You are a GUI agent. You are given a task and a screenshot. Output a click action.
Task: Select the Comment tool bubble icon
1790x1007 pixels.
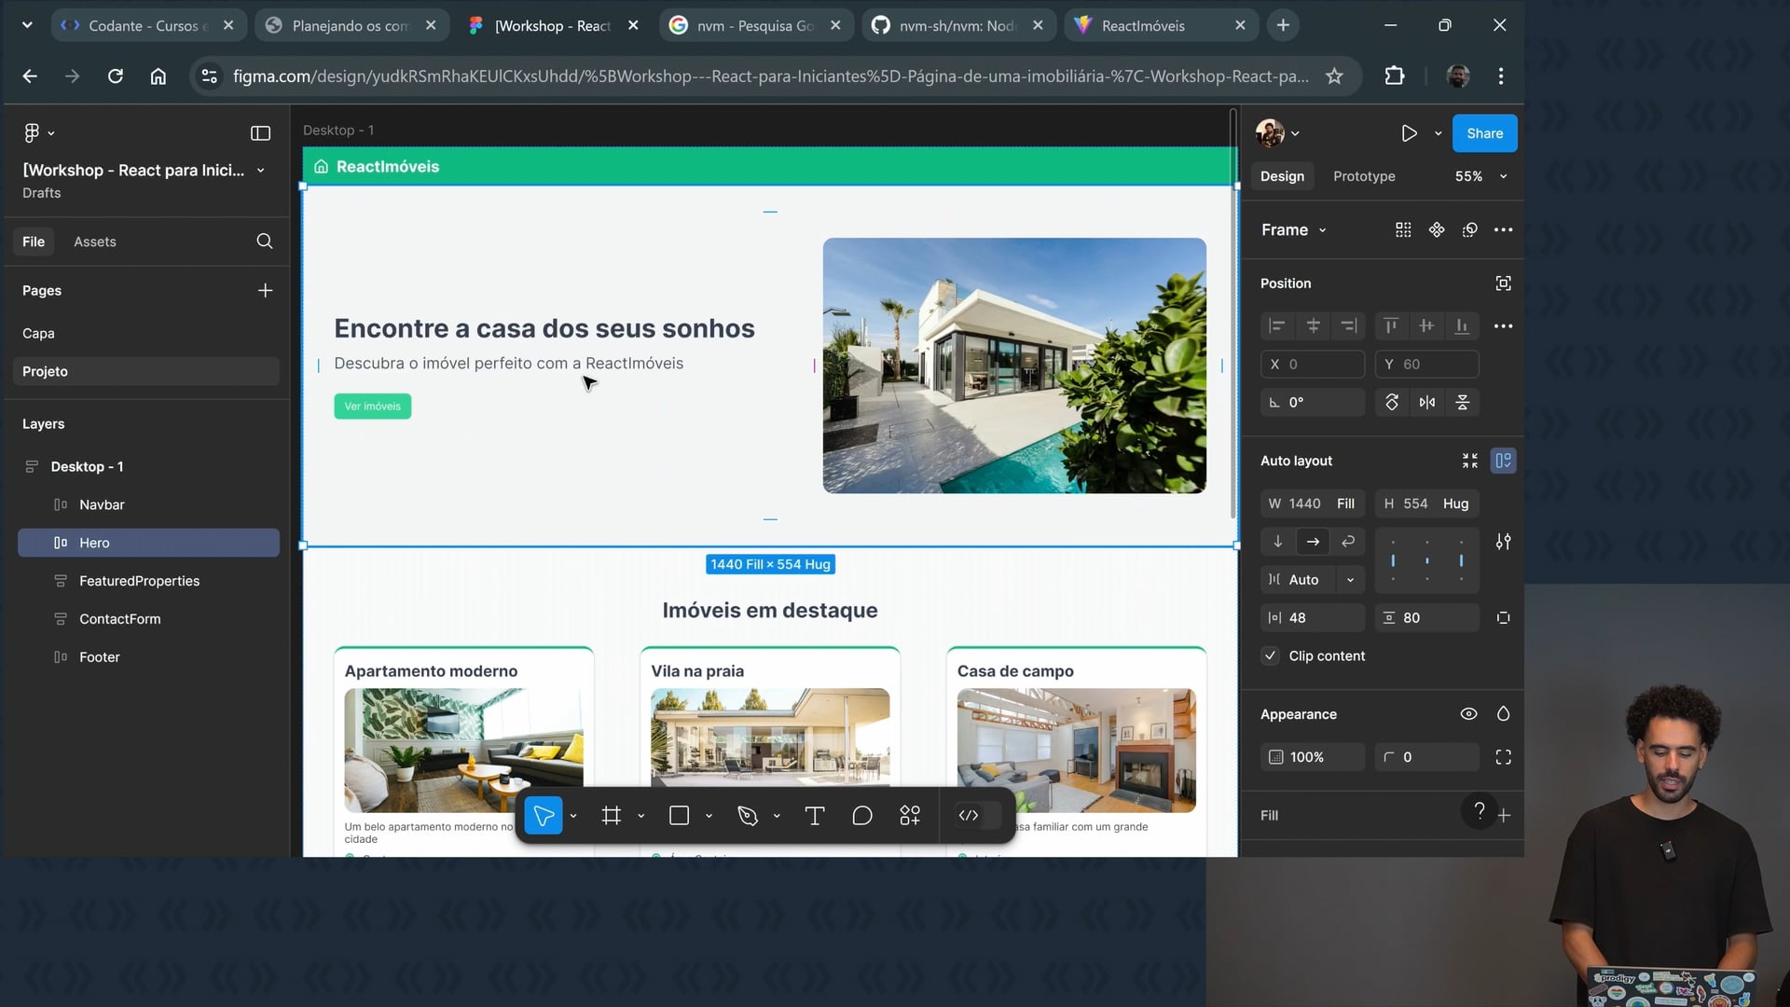(x=862, y=816)
